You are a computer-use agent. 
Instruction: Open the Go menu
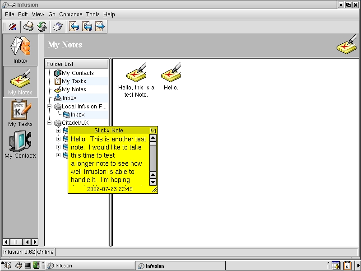[x=52, y=14]
